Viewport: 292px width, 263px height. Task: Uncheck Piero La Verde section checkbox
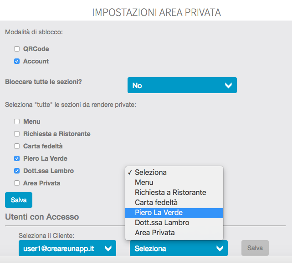[x=17, y=158]
